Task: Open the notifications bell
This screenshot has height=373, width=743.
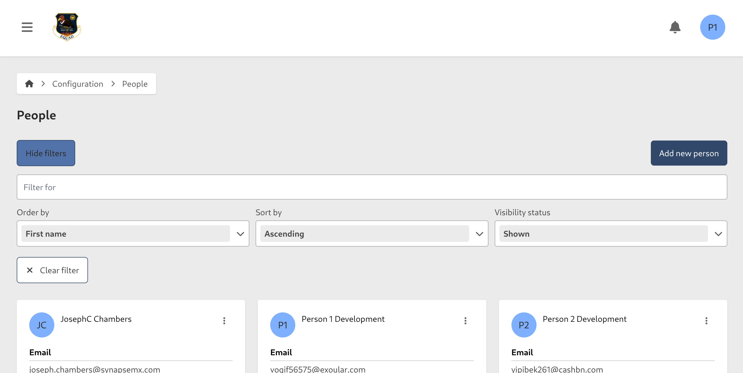Action: (675, 27)
